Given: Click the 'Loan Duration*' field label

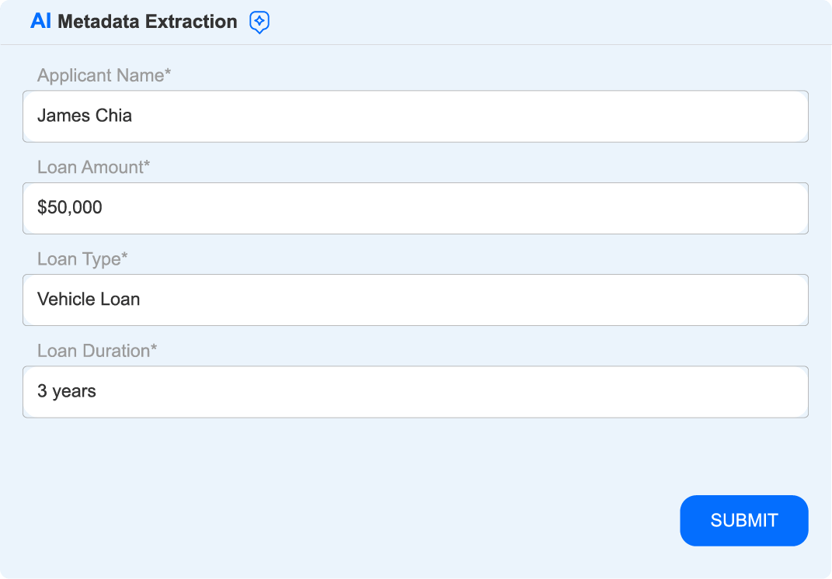Looking at the screenshot, I should 98,350.
